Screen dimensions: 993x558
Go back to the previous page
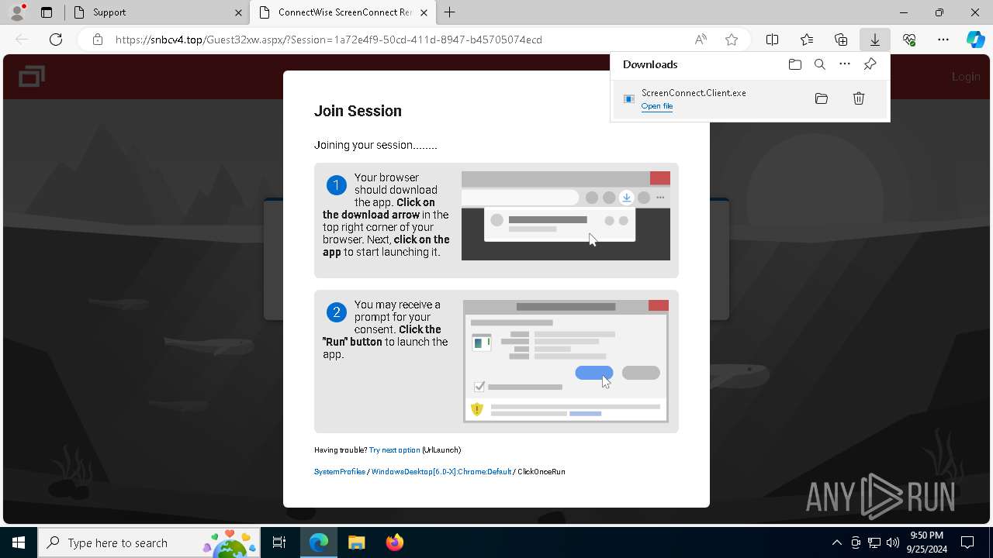pos(22,40)
